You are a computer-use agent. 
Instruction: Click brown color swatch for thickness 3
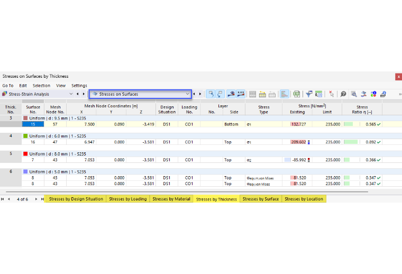coord(25,118)
